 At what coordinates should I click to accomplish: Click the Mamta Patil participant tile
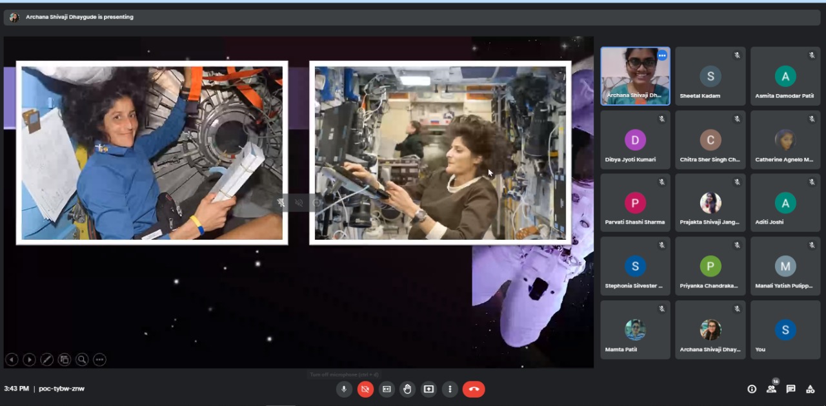(635, 330)
